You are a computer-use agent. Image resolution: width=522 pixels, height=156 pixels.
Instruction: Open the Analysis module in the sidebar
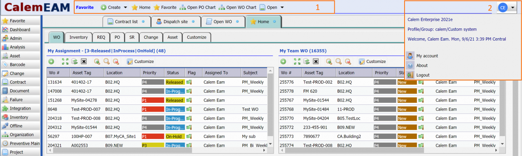(x=20, y=47)
